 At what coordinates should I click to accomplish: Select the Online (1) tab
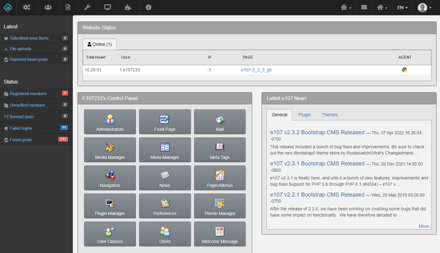tap(99, 44)
